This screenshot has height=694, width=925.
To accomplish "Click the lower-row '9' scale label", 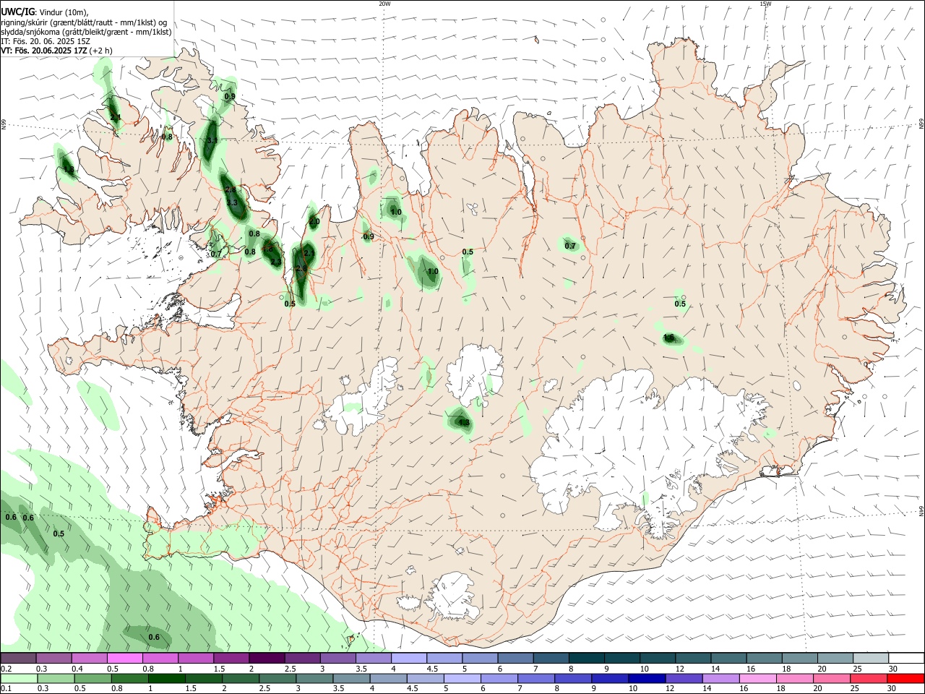I will pyautogui.click(x=593, y=688).
